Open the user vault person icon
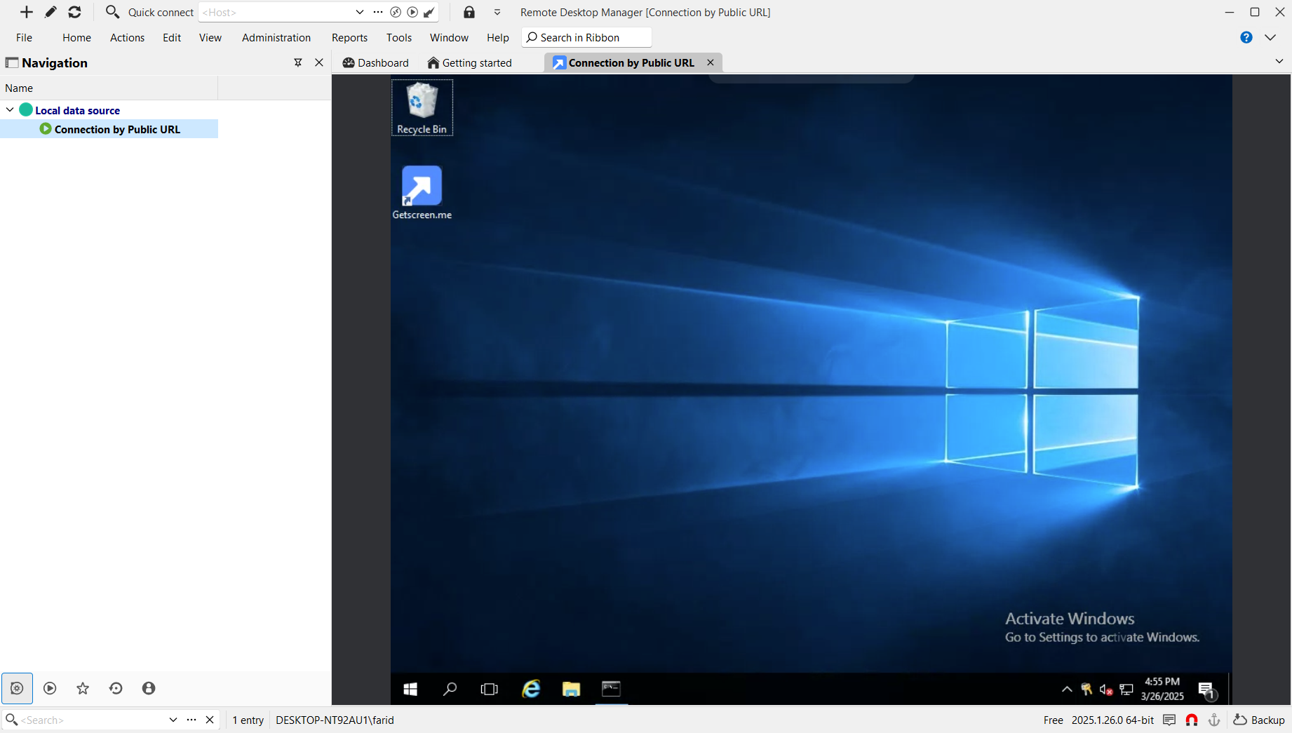Image resolution: width=1292 pixels, height=733 pixels. (149, 688)
